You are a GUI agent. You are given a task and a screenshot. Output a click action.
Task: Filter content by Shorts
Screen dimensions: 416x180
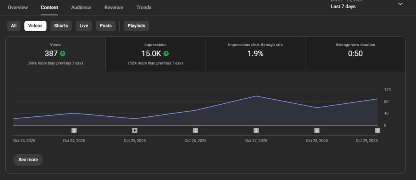click(61, 26)
